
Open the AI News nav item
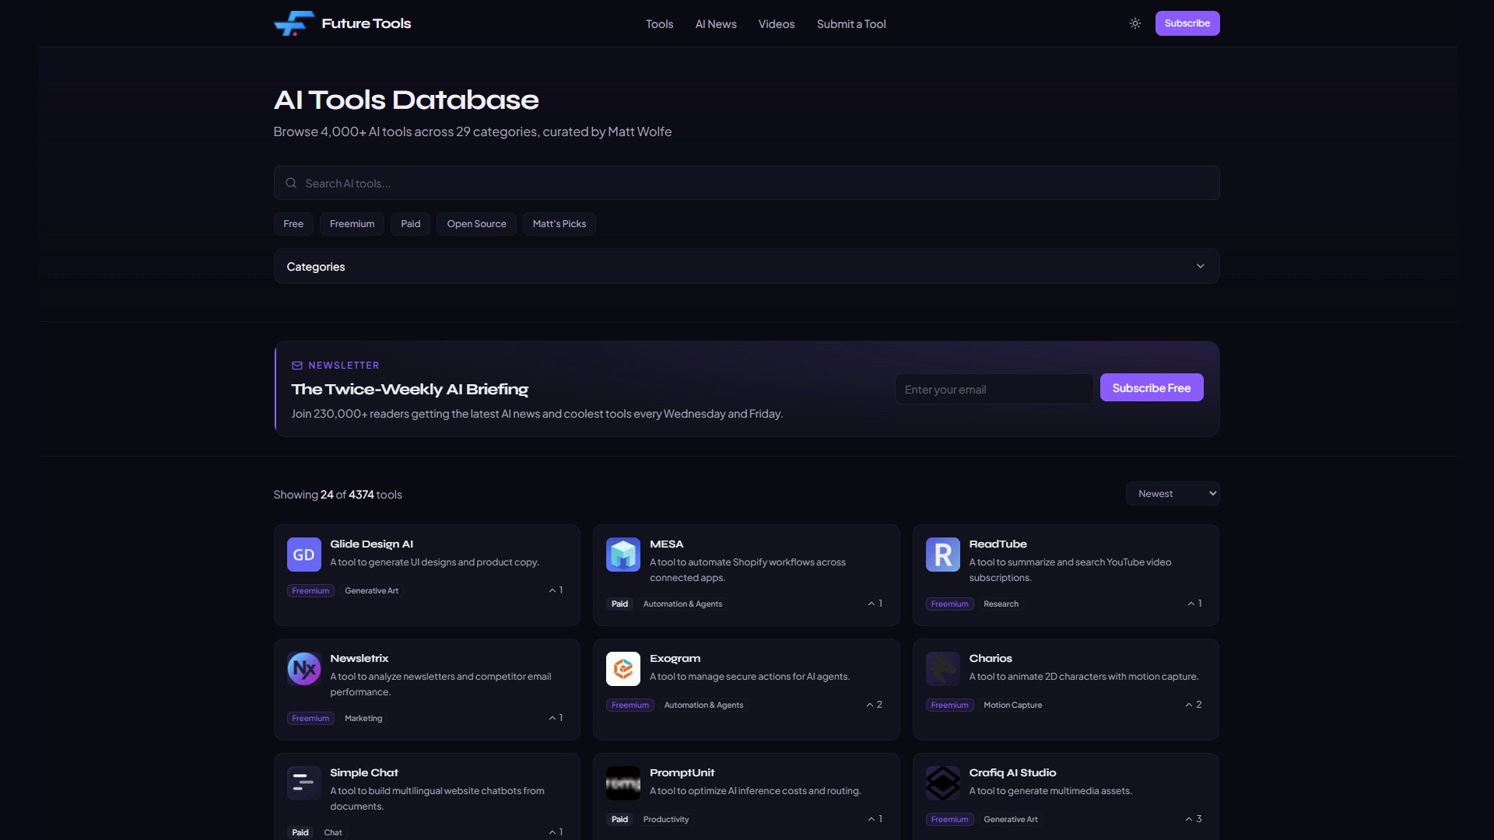pos(716,24)
